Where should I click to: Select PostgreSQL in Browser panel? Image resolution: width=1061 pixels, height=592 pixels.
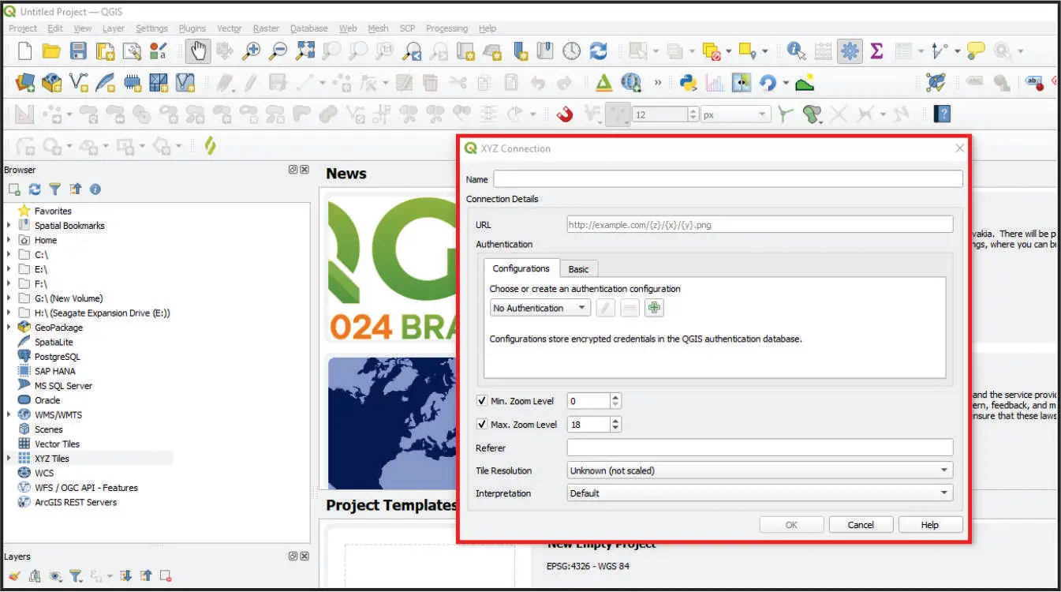click(57, 356)
